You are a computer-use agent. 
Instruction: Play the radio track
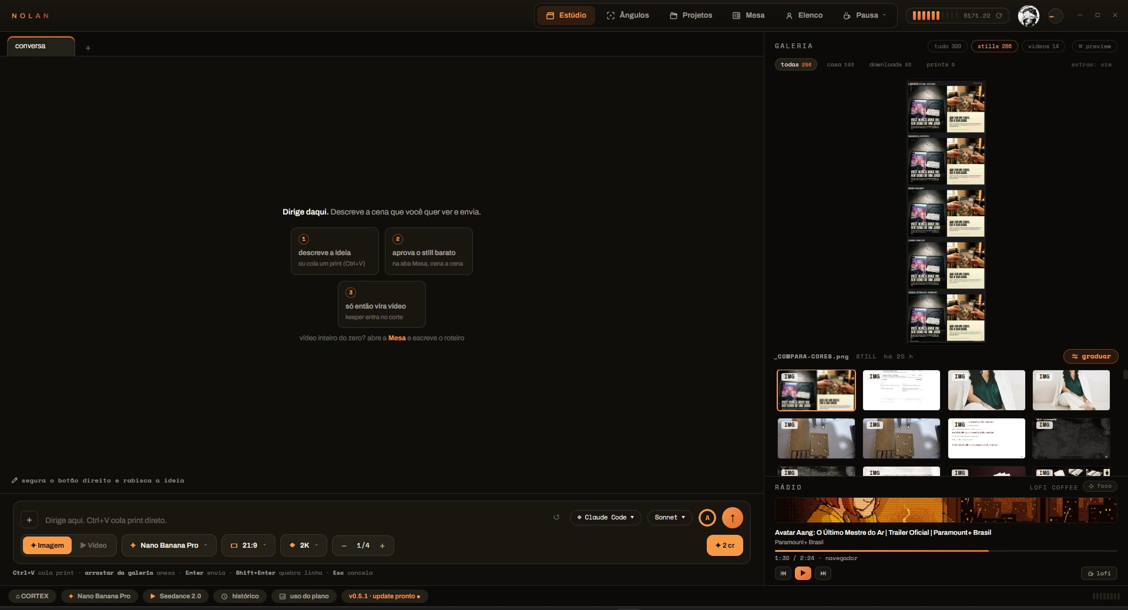[803, 573]
